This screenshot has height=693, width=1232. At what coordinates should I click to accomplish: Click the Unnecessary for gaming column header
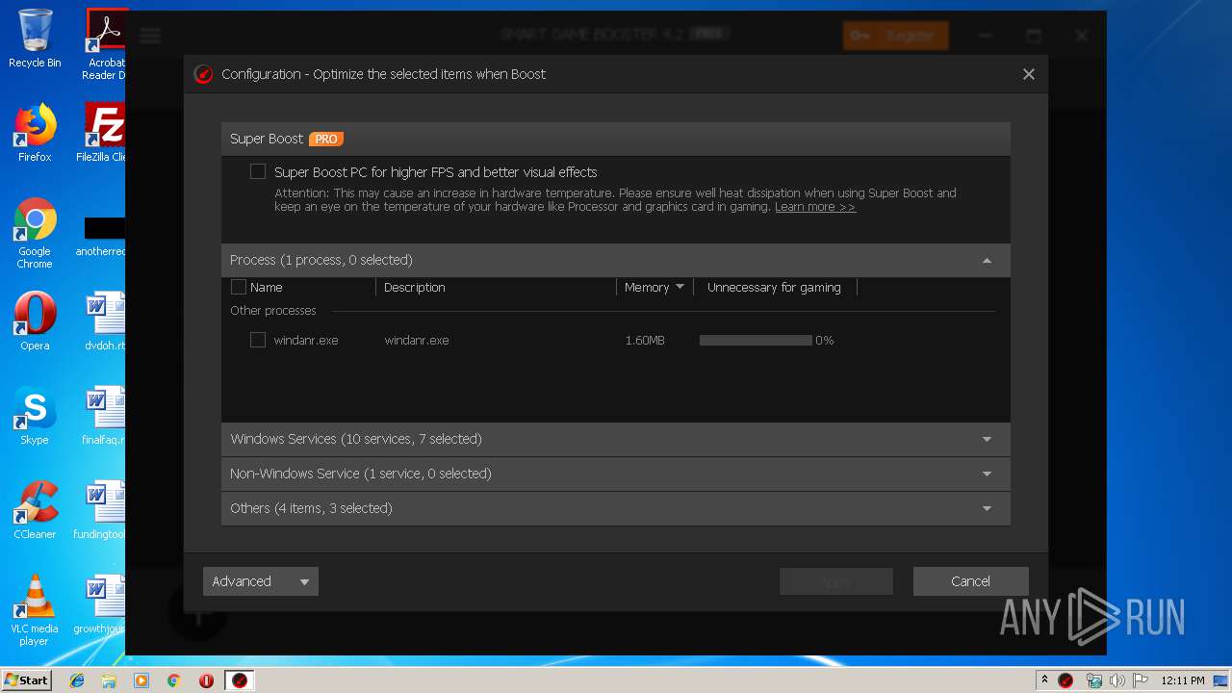774,287
